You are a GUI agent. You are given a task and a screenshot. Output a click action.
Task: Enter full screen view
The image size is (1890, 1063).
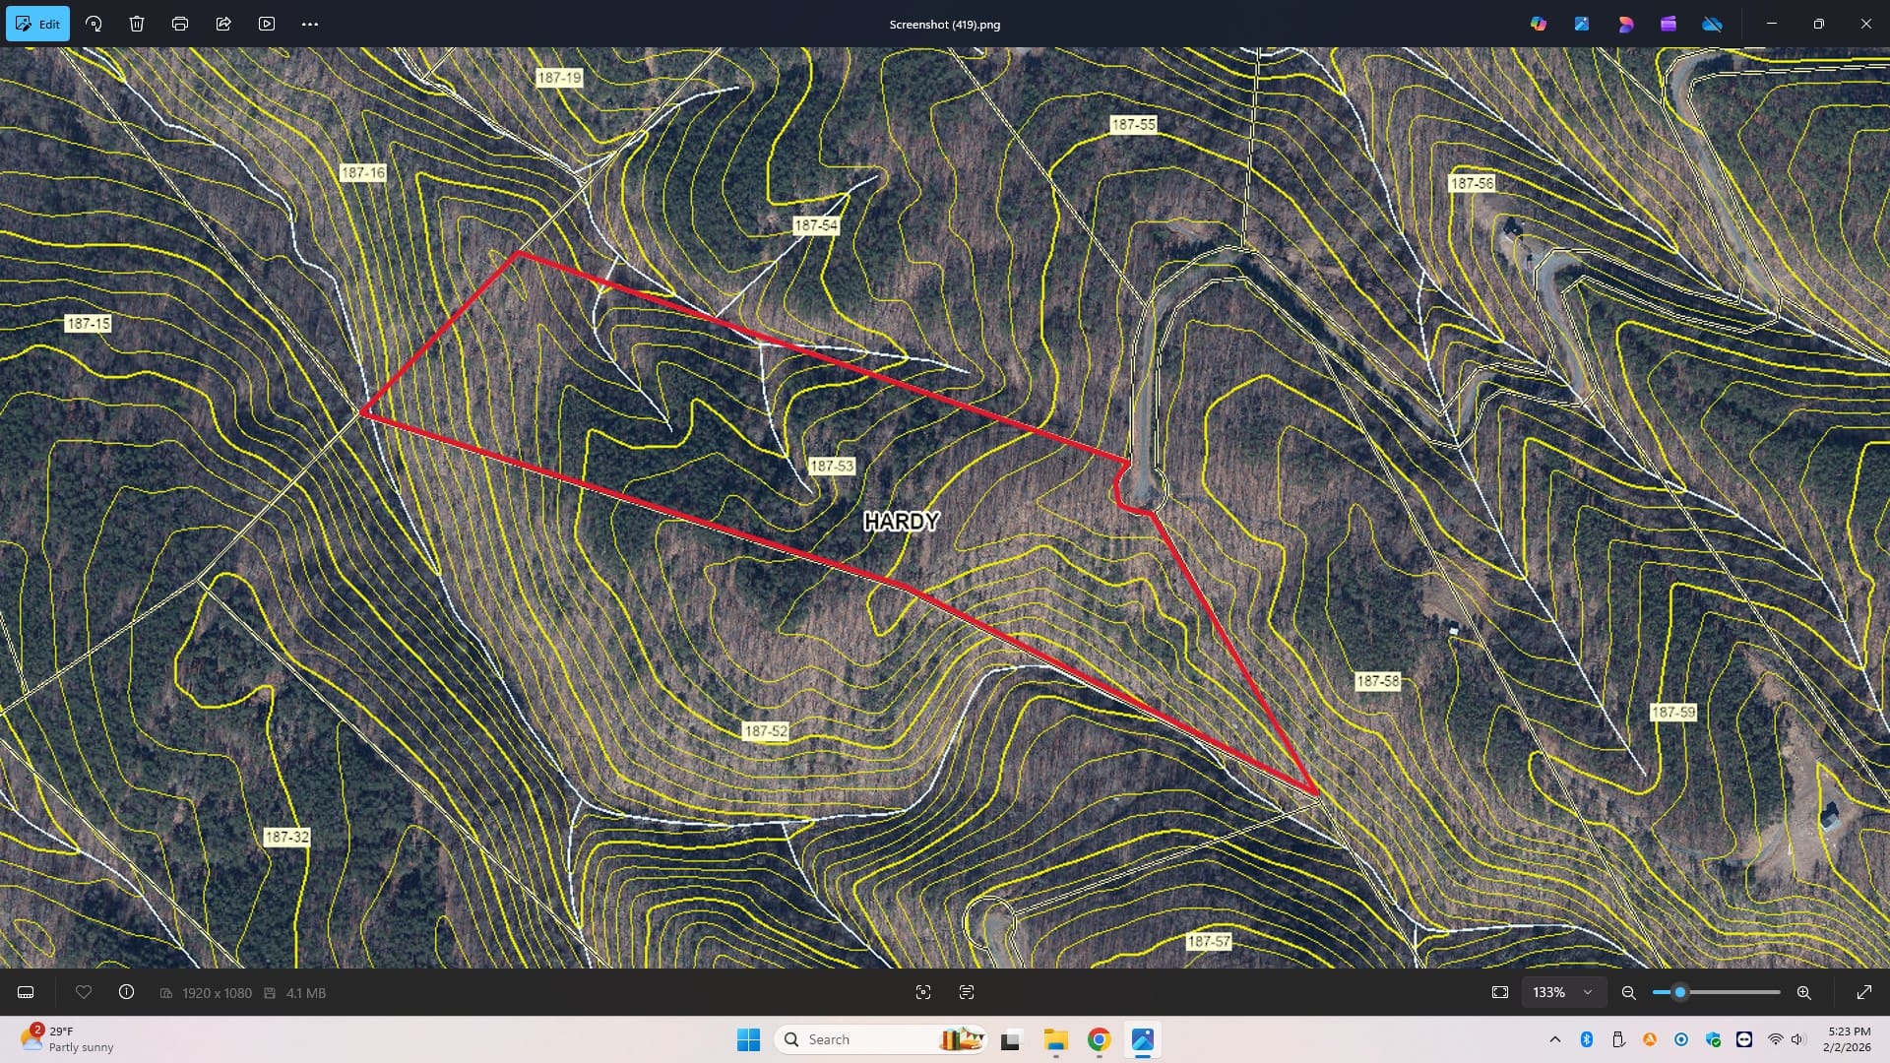[x=1863, y=992]
